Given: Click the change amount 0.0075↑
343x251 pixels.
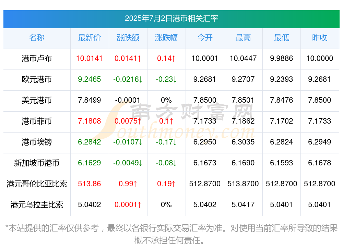Looking at the screenshot, I should click(x=128, y=121).
